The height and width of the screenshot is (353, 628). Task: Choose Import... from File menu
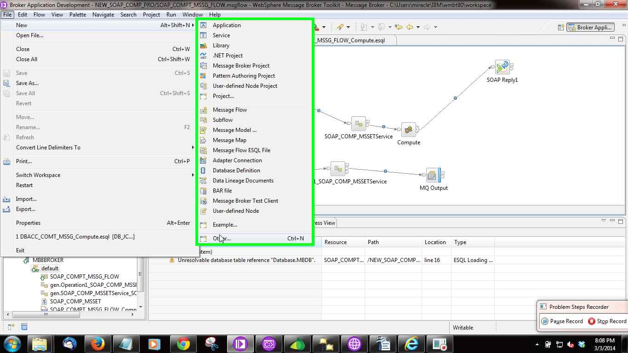pyautogui.click(x=99, y=199)
